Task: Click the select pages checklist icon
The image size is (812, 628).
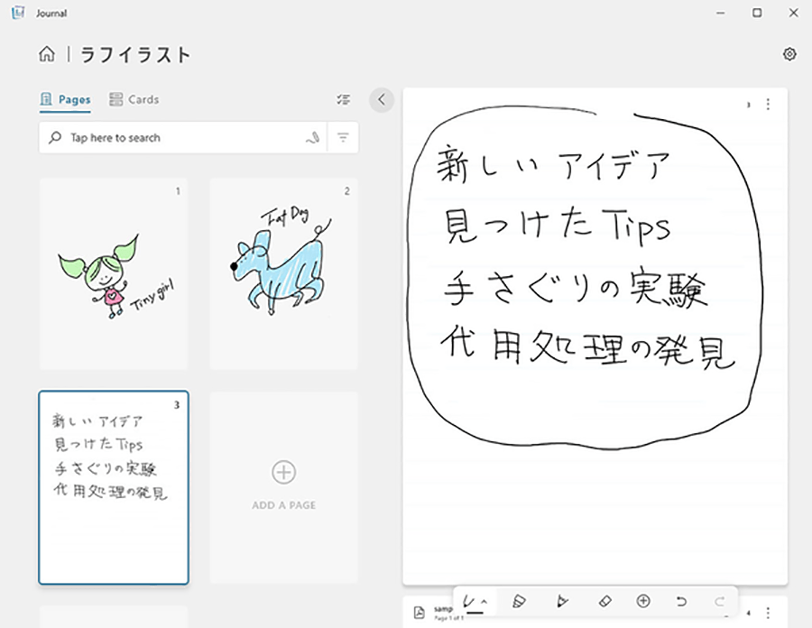Action: click(x=343, y=99)
